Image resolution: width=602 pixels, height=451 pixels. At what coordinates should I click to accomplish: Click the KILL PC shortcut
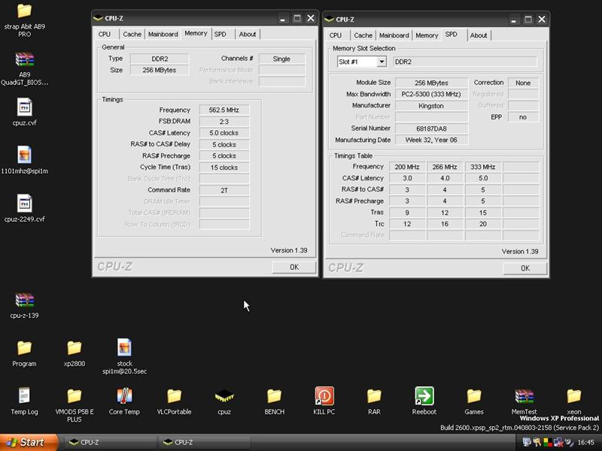[x=324, y=396]
